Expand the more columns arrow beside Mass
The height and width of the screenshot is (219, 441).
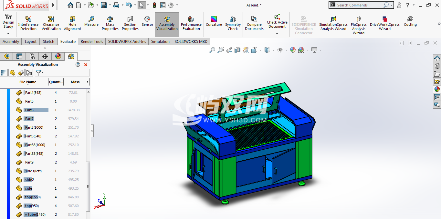coord(88,82)
